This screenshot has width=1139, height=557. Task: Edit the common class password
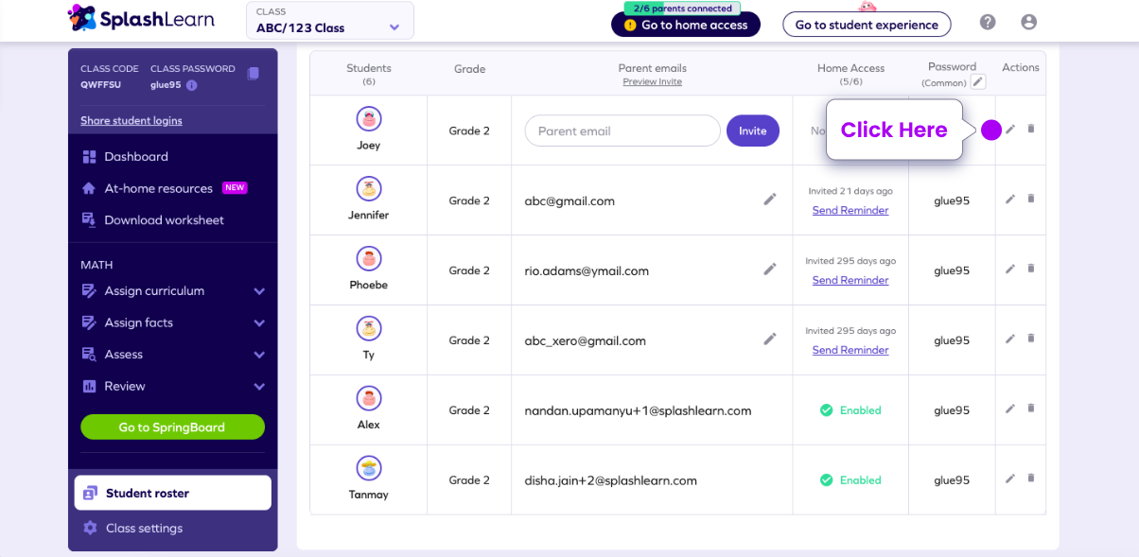click(979, 81)
